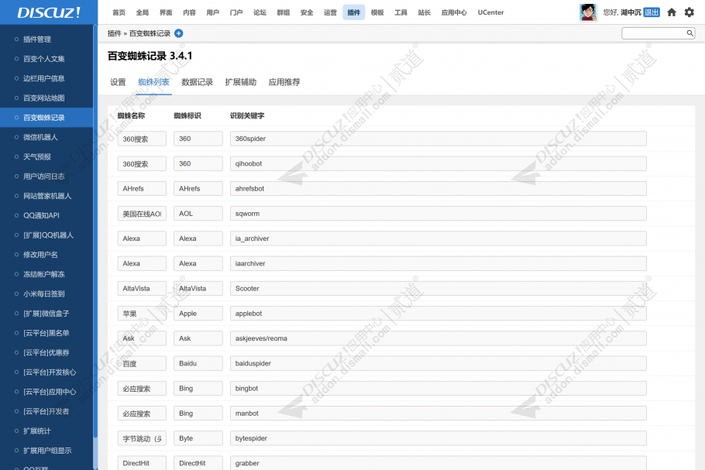Open 扩展用户组显示 in the sidebar
This screenshot has width=705, height=470.
tap(46, 450)
